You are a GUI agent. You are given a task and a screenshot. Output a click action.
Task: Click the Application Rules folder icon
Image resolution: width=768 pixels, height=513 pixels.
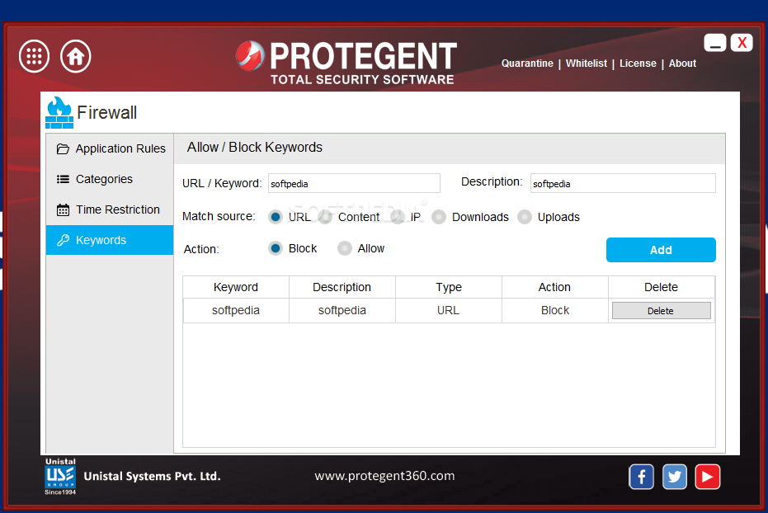click(x=63, y=148)
